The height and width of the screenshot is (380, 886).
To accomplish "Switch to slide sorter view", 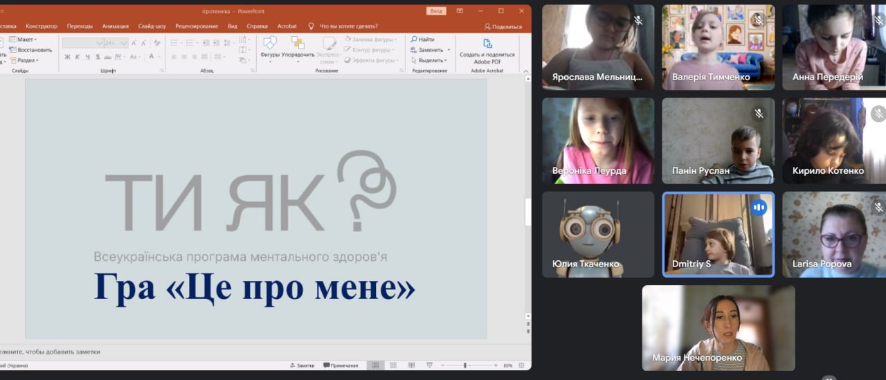I will pos(393,365).
